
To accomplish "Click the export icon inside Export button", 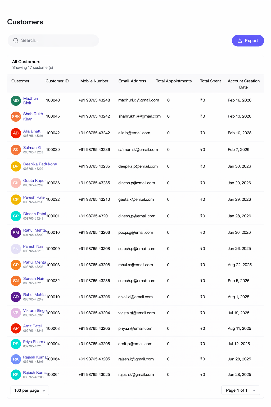I will (240, 41).
